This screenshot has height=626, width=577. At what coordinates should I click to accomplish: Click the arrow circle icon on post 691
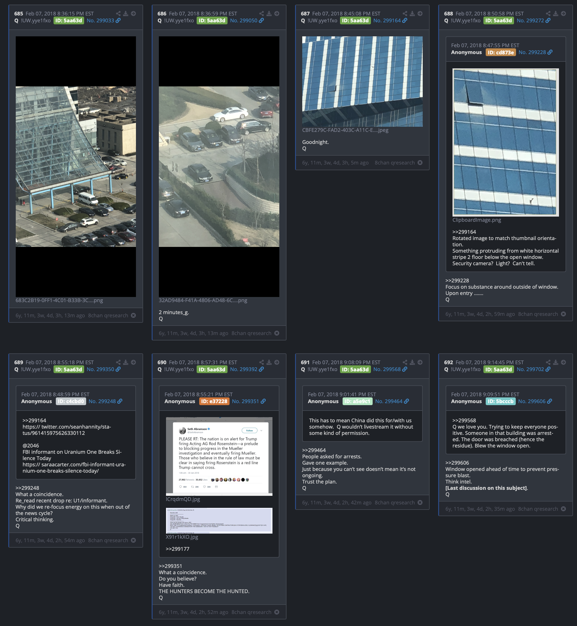(x=420, y=362)
